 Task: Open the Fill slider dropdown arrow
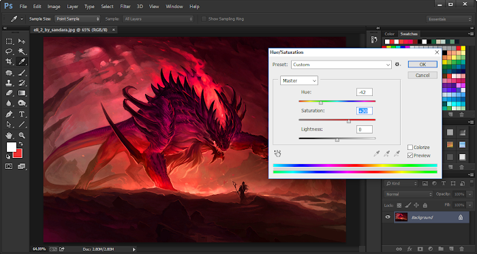470,206
